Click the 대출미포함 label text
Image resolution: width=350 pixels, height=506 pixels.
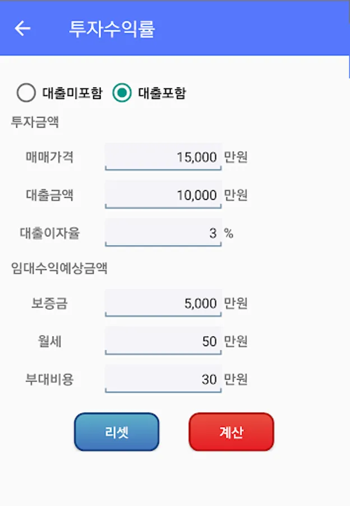(x=72, y=93)
